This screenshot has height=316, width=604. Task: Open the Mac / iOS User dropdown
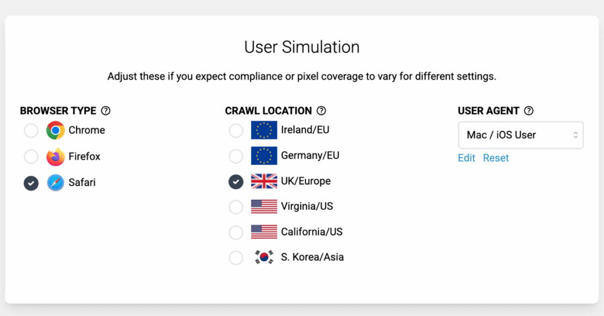[x=520, y=135]
